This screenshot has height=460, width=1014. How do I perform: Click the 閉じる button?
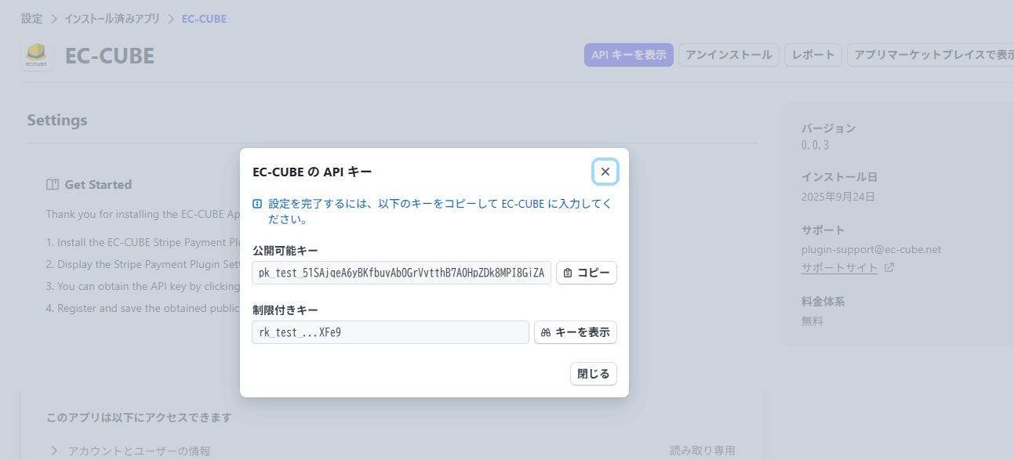pos(594,374)
